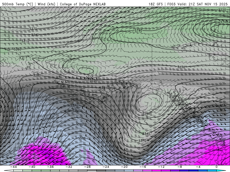Select the 5250 label inside the closed low near 5340

146,114
